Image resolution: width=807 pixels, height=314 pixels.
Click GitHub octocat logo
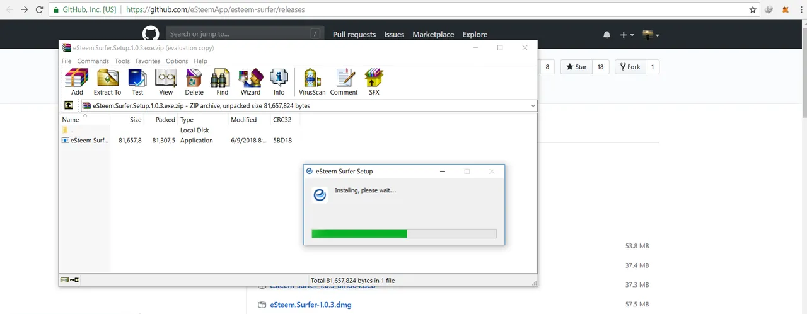(x=151, y=34)
